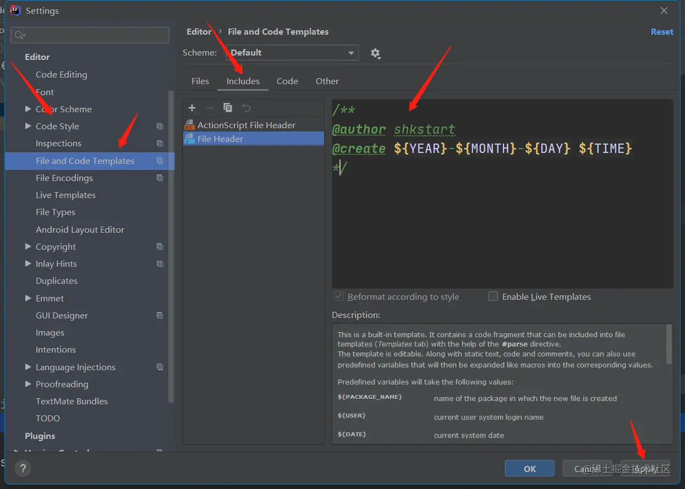Click the settings tree scrollbar
Screen dimensions: 685x489
click(x=171, y=246)
